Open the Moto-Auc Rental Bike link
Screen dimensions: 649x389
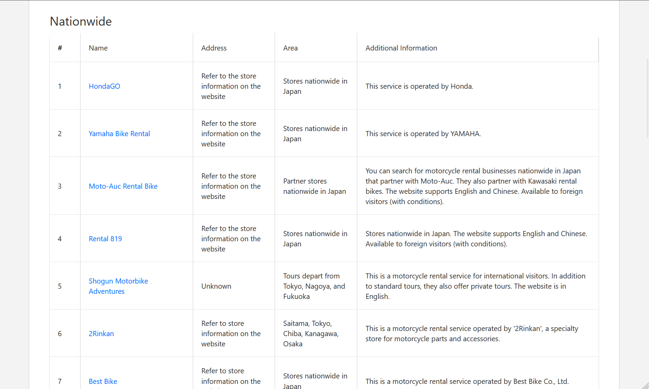coord(123,186)
